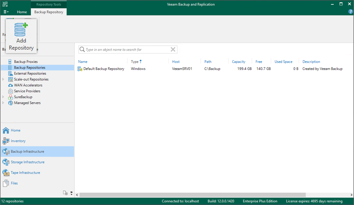Screen dimensions: 354x205
Task: Sort by the Type column header
Action: pyautogui.click(x=135, y=62)
